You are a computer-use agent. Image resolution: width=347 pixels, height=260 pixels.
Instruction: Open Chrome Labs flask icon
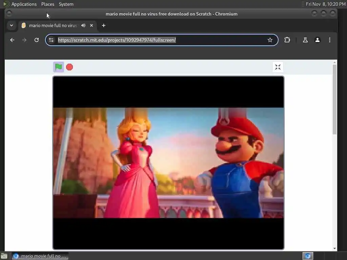click(305, 40)
